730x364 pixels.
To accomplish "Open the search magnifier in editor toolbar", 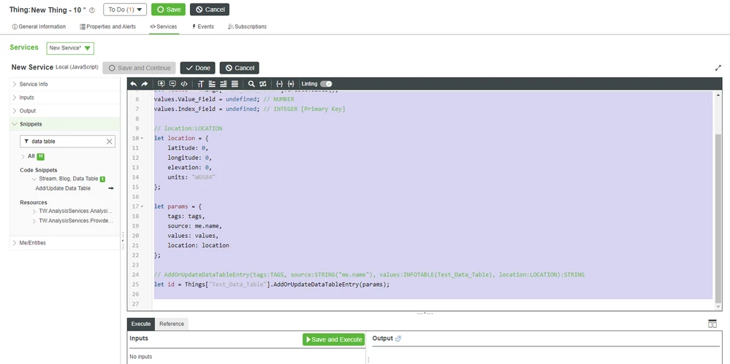I will tap(251, 84).
